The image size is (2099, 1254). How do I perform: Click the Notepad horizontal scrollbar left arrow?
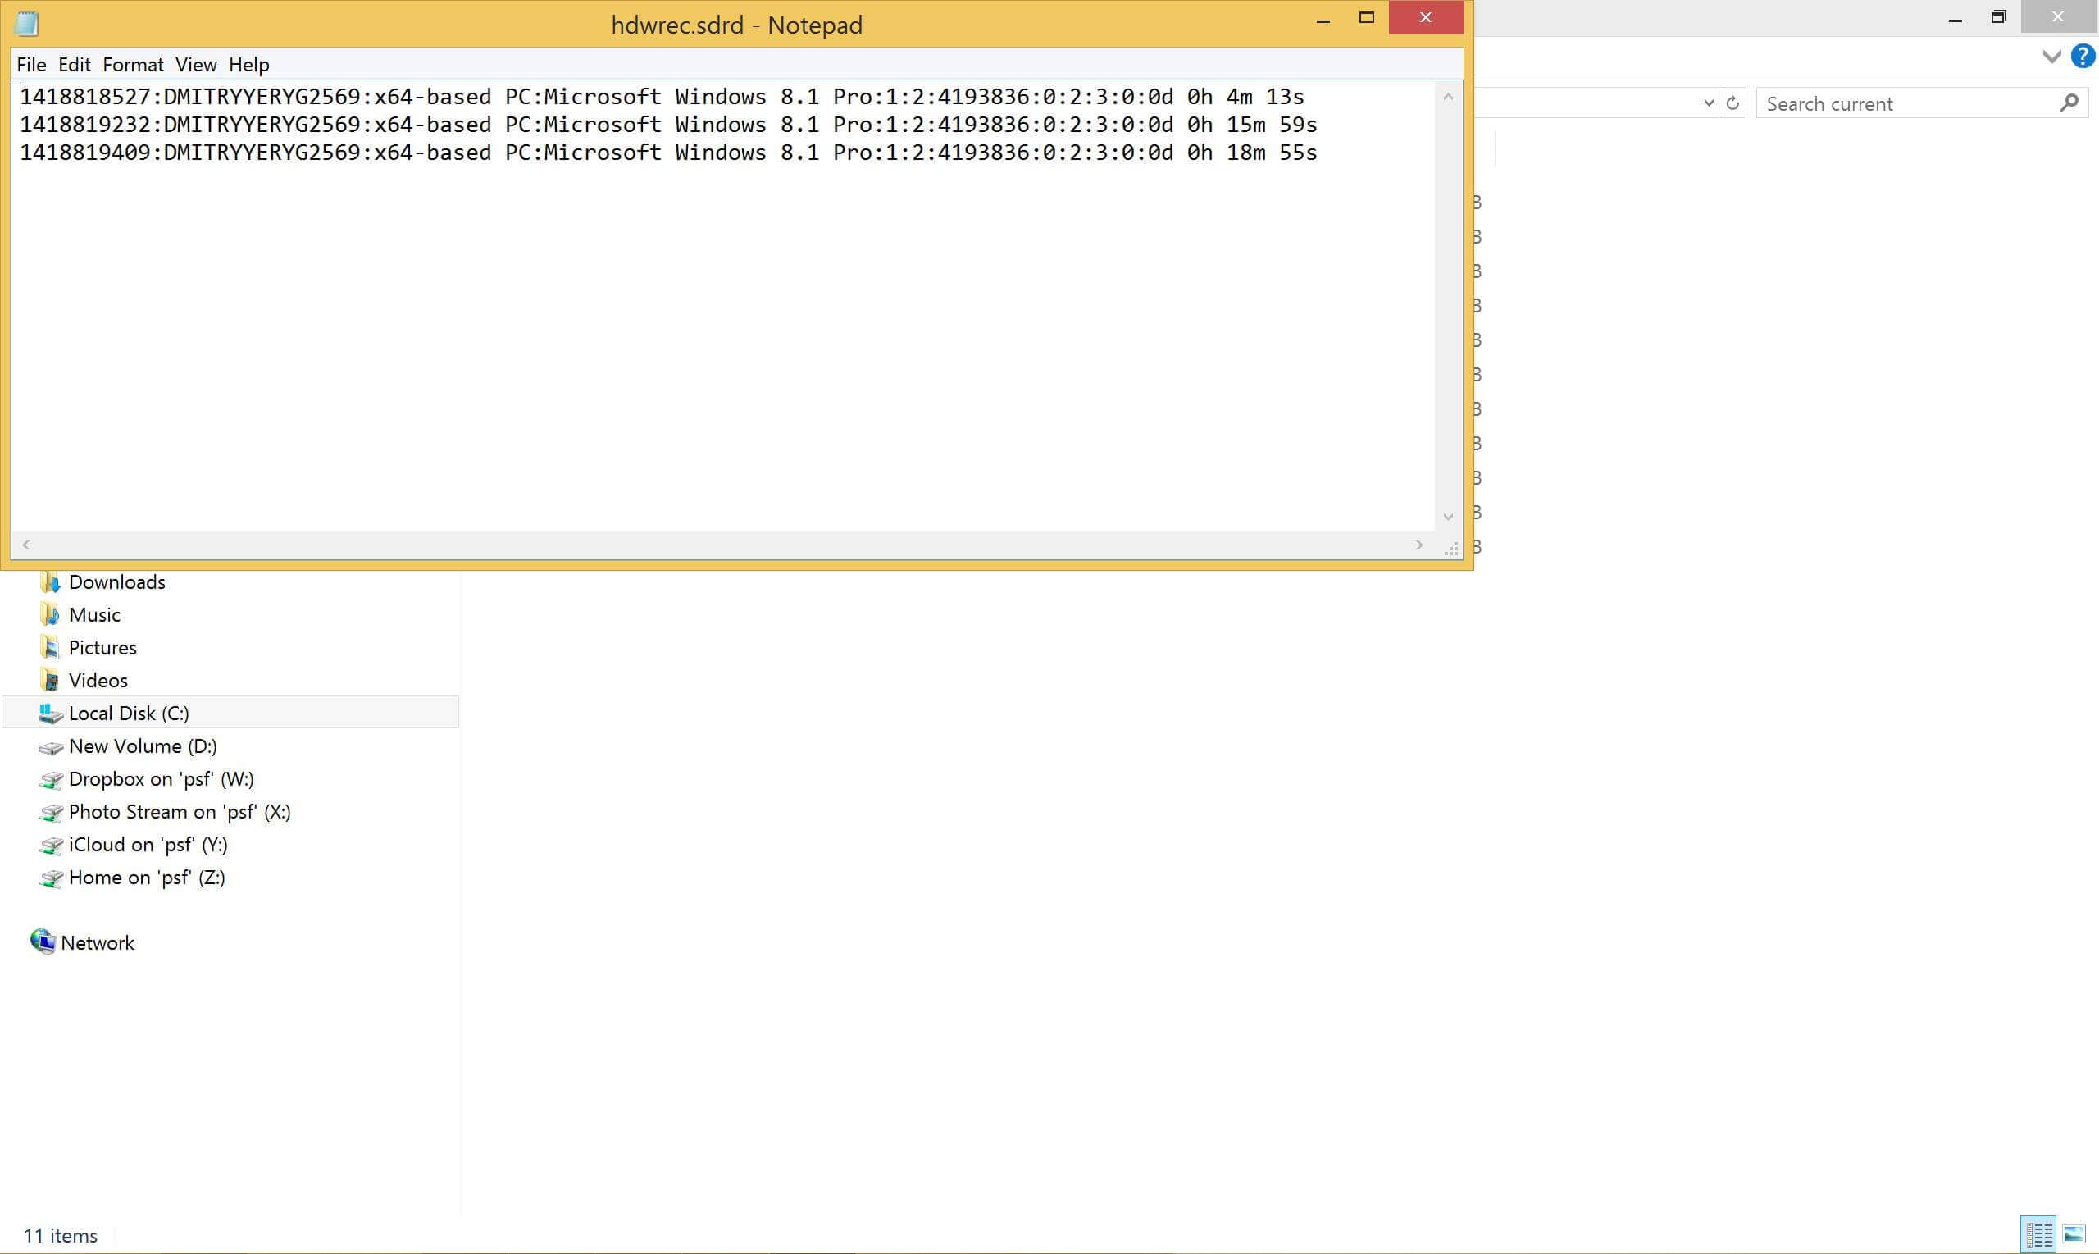(x=26, y=545)
